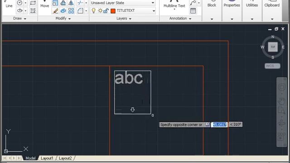Restore the drawing window size
This screenshot has width=290, height=163.
tap(276, 29)
